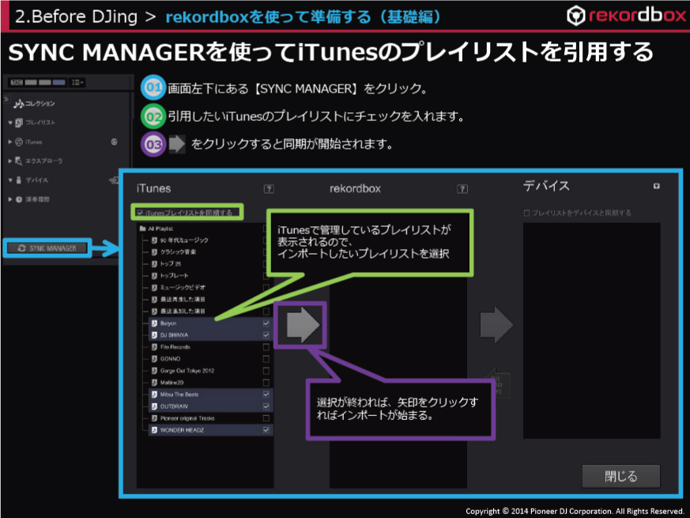Expand the sidebar with the double-chevron icon
Screen dimensions: 690x518
[x=6, y=99]
